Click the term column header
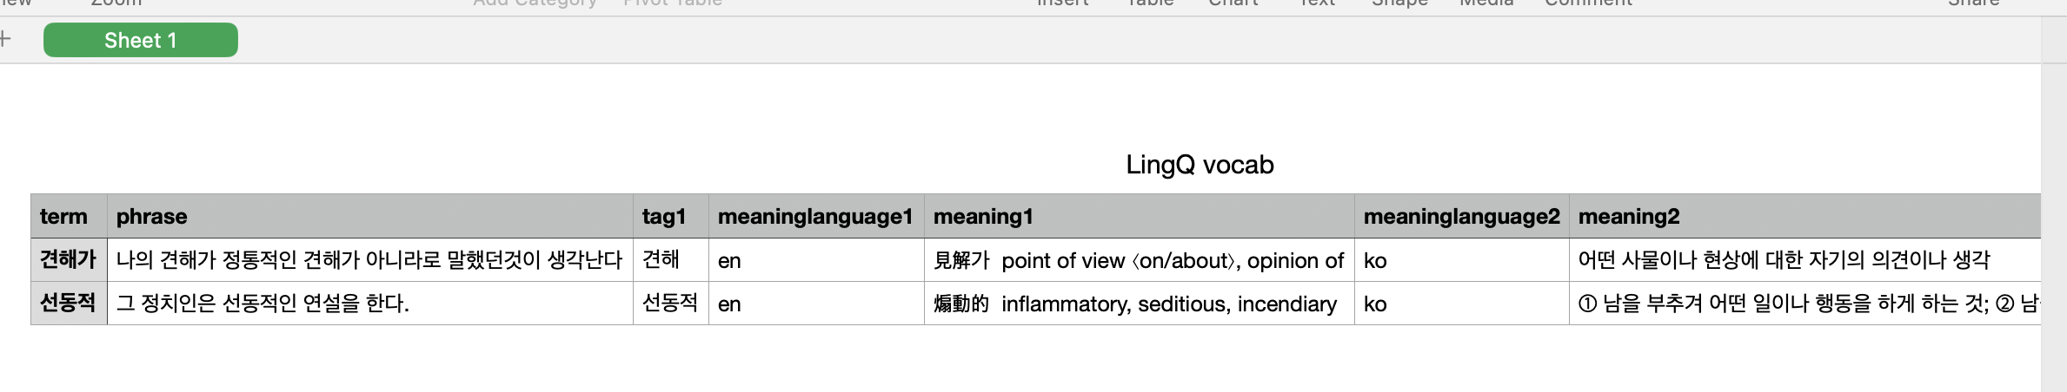 (69, 216)
